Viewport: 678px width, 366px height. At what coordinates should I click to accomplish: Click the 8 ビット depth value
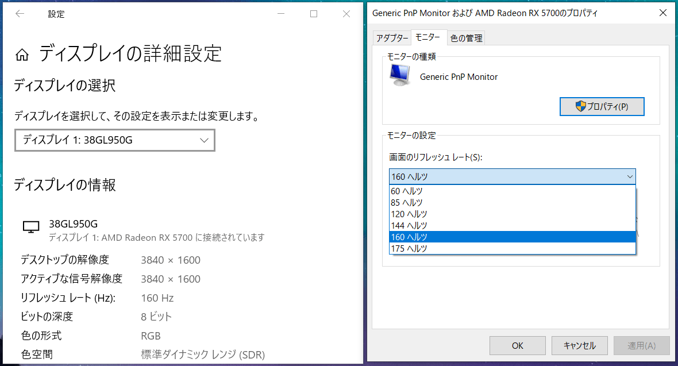coord(156,317)
